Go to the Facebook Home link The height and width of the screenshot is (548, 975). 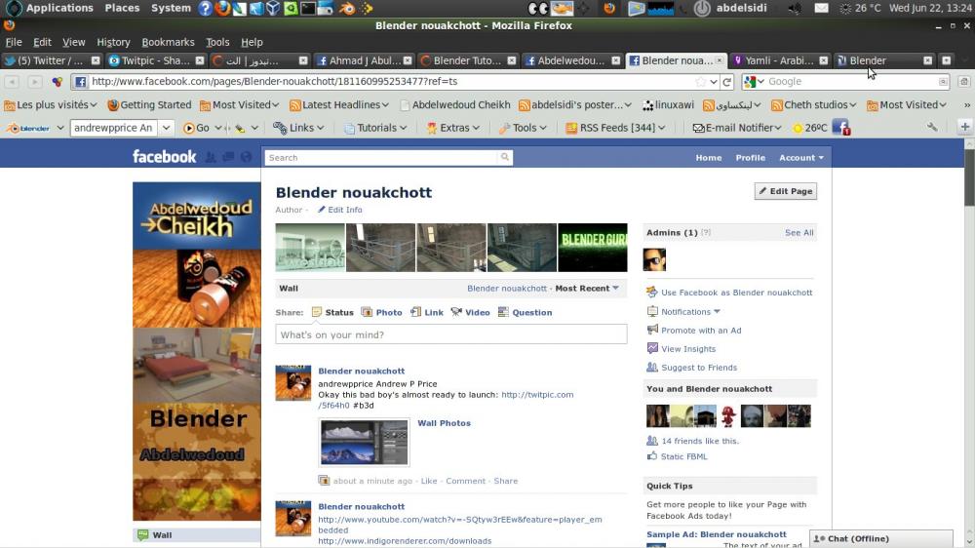click(708, 157)
